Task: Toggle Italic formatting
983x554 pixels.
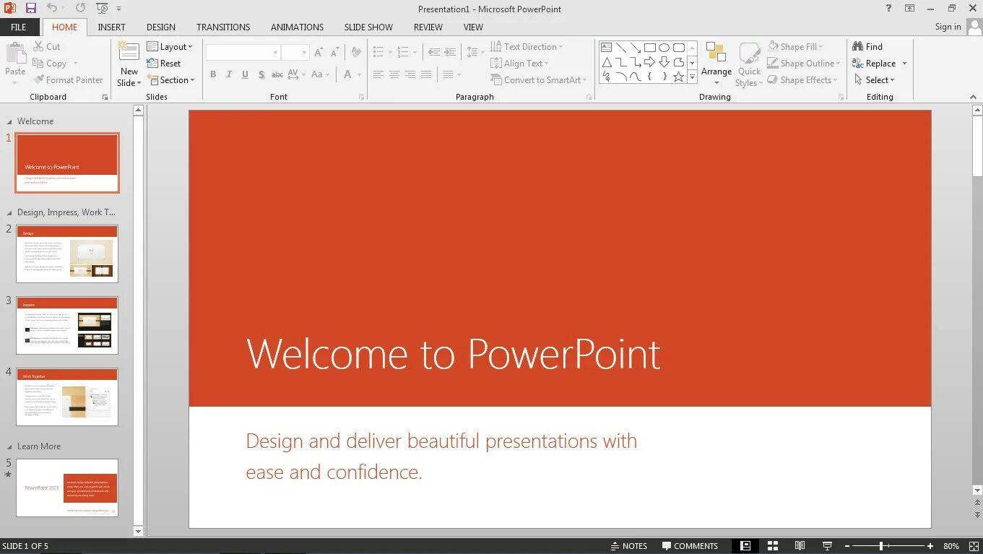Action: (229, 74)
